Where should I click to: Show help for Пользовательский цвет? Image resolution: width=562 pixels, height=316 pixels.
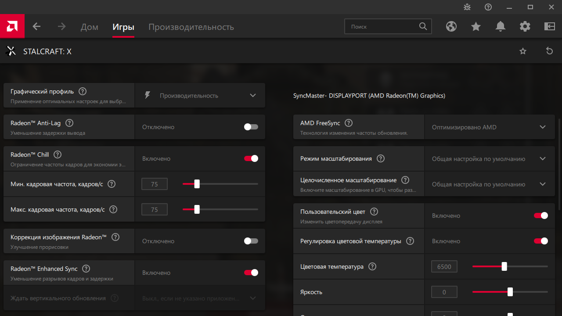click(x=374, y=212)
